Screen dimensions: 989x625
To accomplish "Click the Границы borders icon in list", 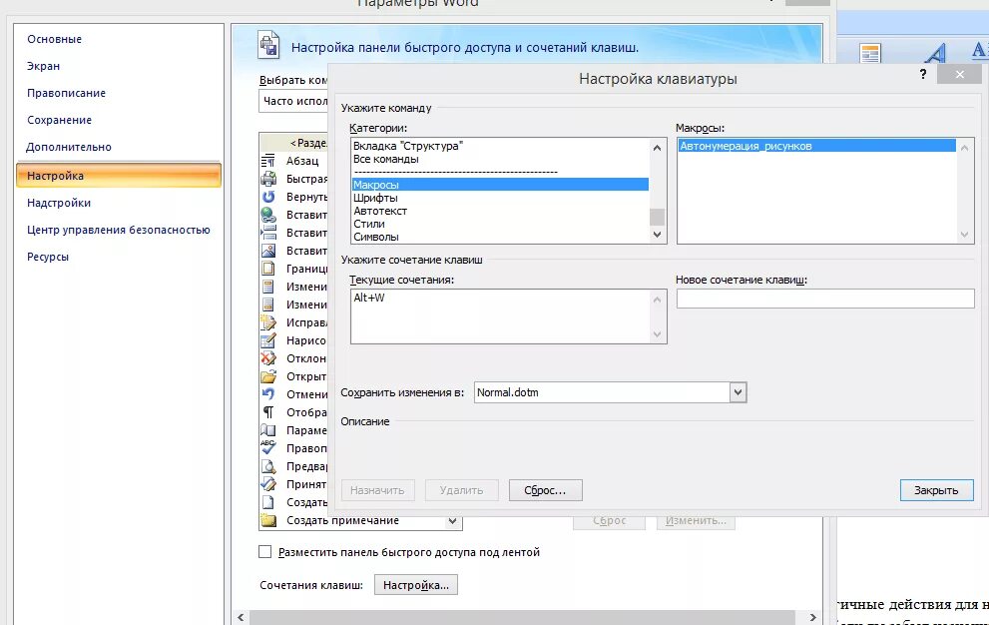I will (268, 269).
